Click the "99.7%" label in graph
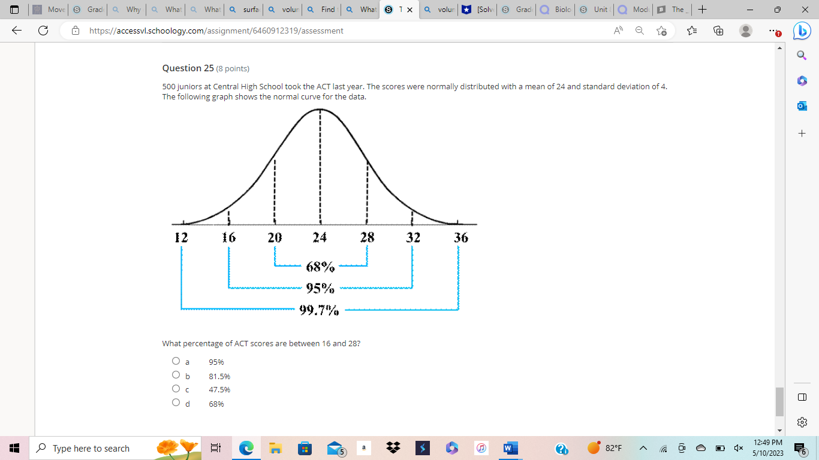The width and height of the screenshot is (819, 460). coord(319,310)
